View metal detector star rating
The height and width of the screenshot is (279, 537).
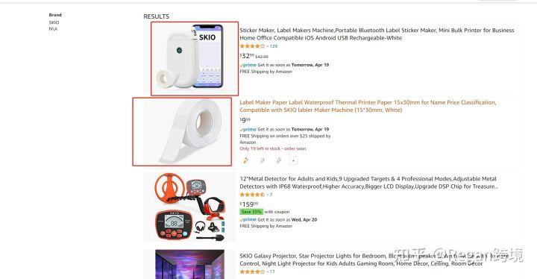click(x=252, y=195)
